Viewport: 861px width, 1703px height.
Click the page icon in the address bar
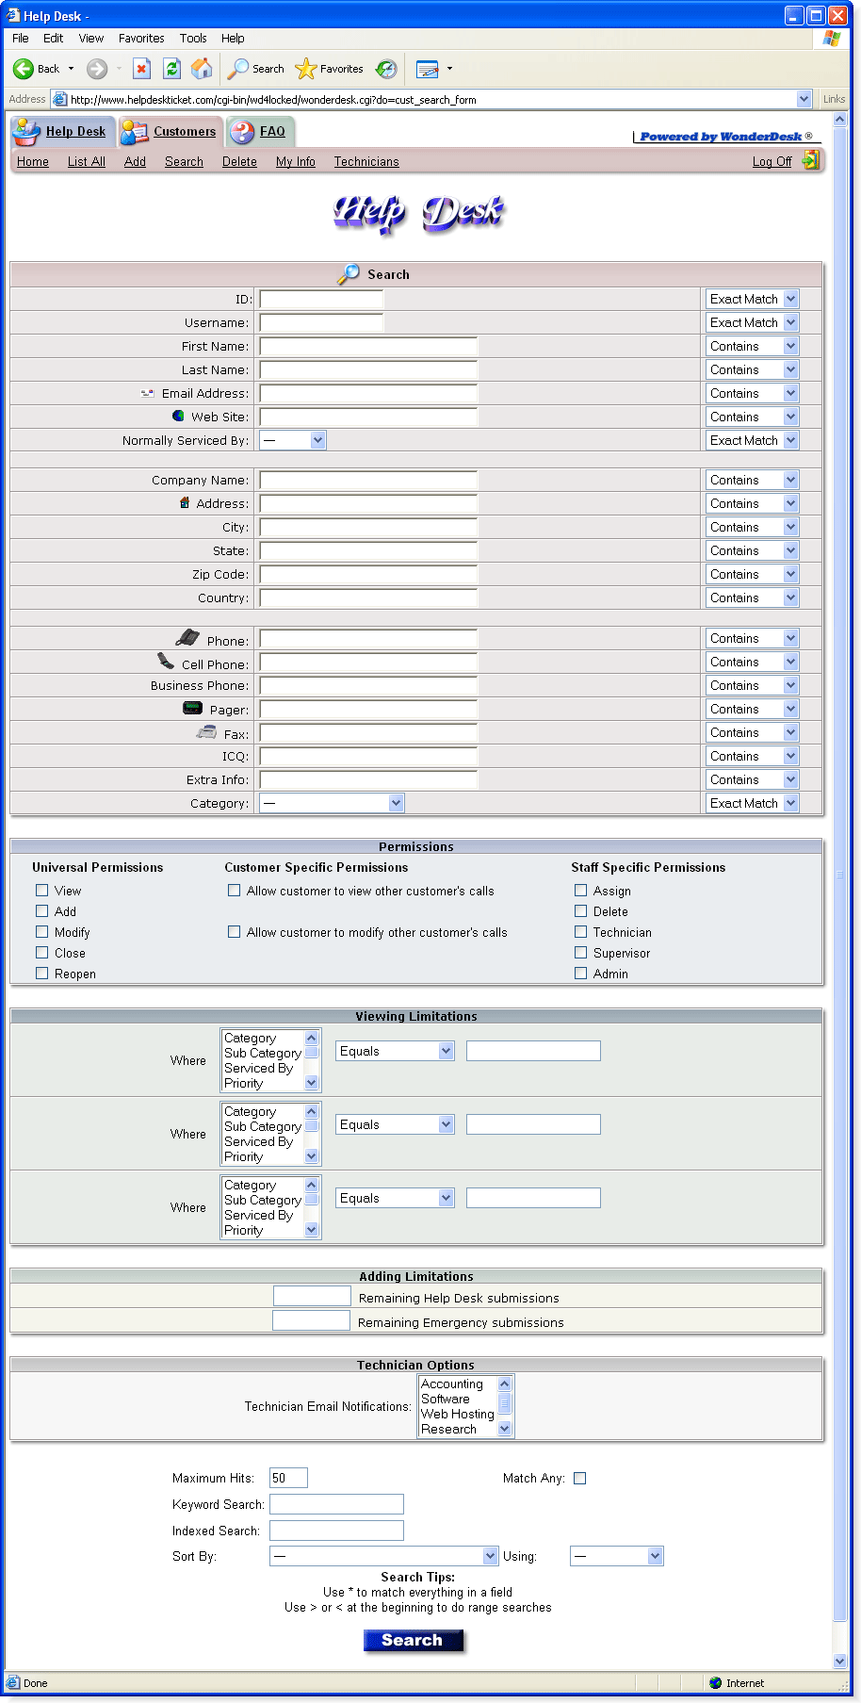59,99
